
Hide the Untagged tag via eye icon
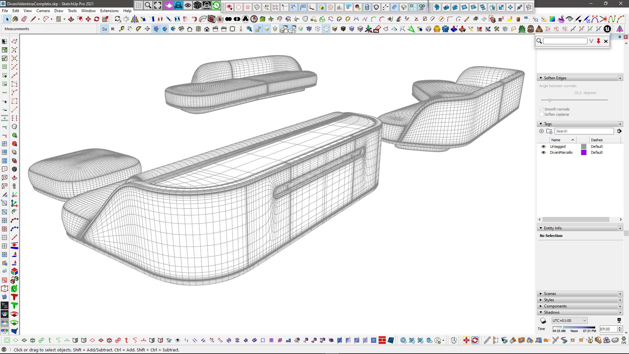543,147
